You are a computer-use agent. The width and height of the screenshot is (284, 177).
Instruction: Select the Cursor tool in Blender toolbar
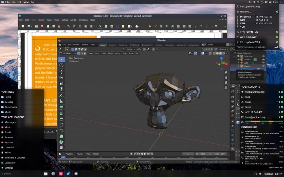click(62, 65)
